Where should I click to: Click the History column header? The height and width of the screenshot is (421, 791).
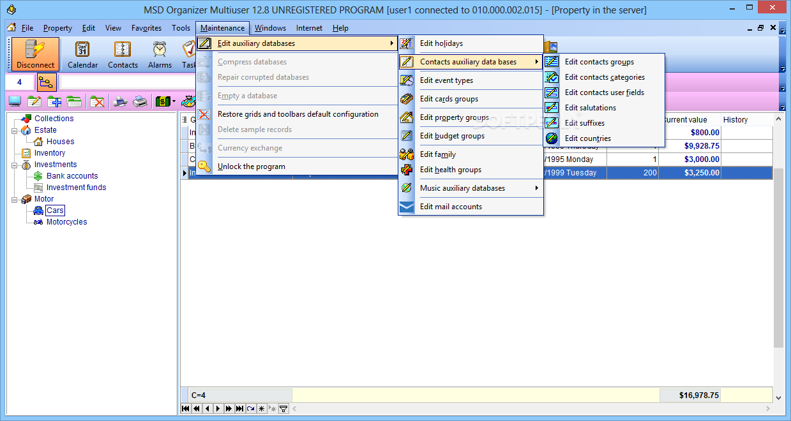746,120
